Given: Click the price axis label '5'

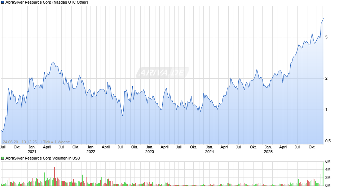Looking at the screenshot, I should point(326,37).
